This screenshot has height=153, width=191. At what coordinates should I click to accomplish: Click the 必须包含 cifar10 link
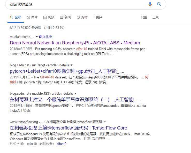coord(62,144)
